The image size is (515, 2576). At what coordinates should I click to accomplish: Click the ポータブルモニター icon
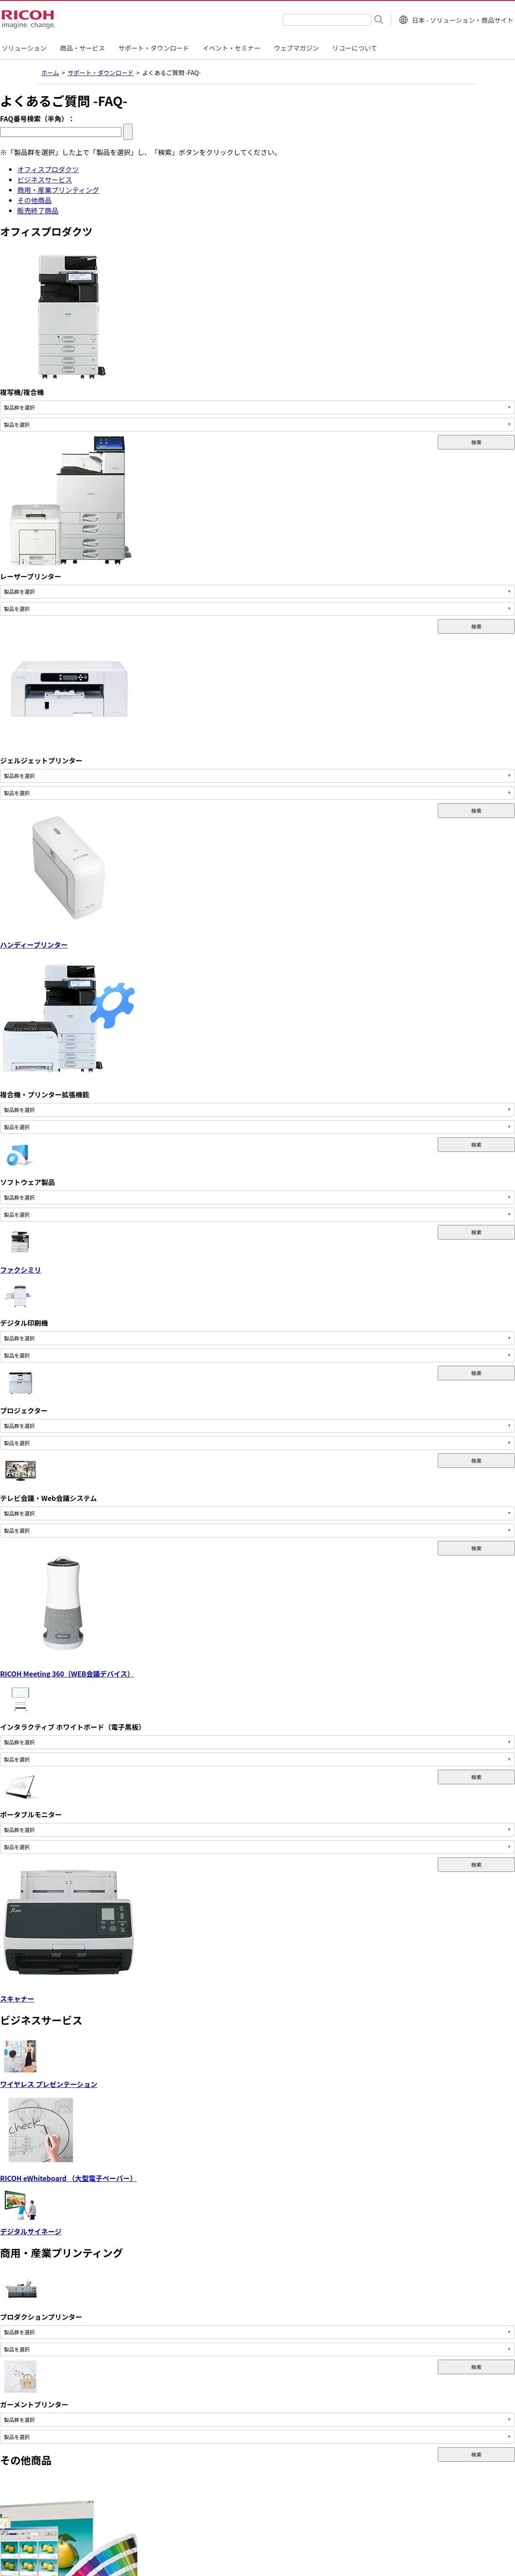pyautogui.click(x=20, y=1787)
